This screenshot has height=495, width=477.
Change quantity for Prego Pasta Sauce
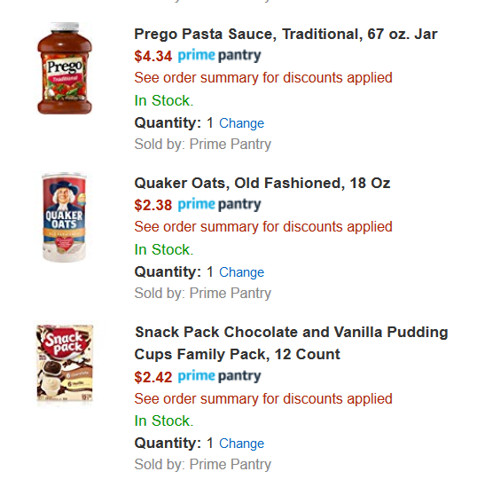click(242, 123)
